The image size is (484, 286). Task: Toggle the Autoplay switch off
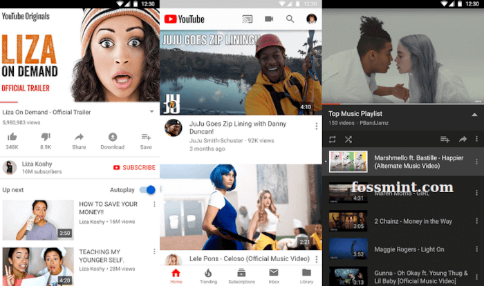[x=147, y=190]
